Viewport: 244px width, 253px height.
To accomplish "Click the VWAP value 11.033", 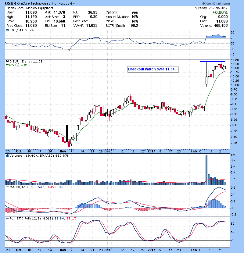I will click(92, 26).
